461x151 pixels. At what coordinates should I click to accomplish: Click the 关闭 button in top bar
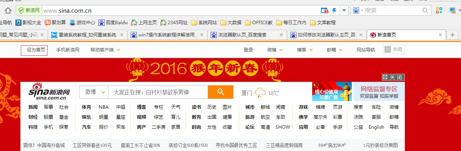point(394,50)
